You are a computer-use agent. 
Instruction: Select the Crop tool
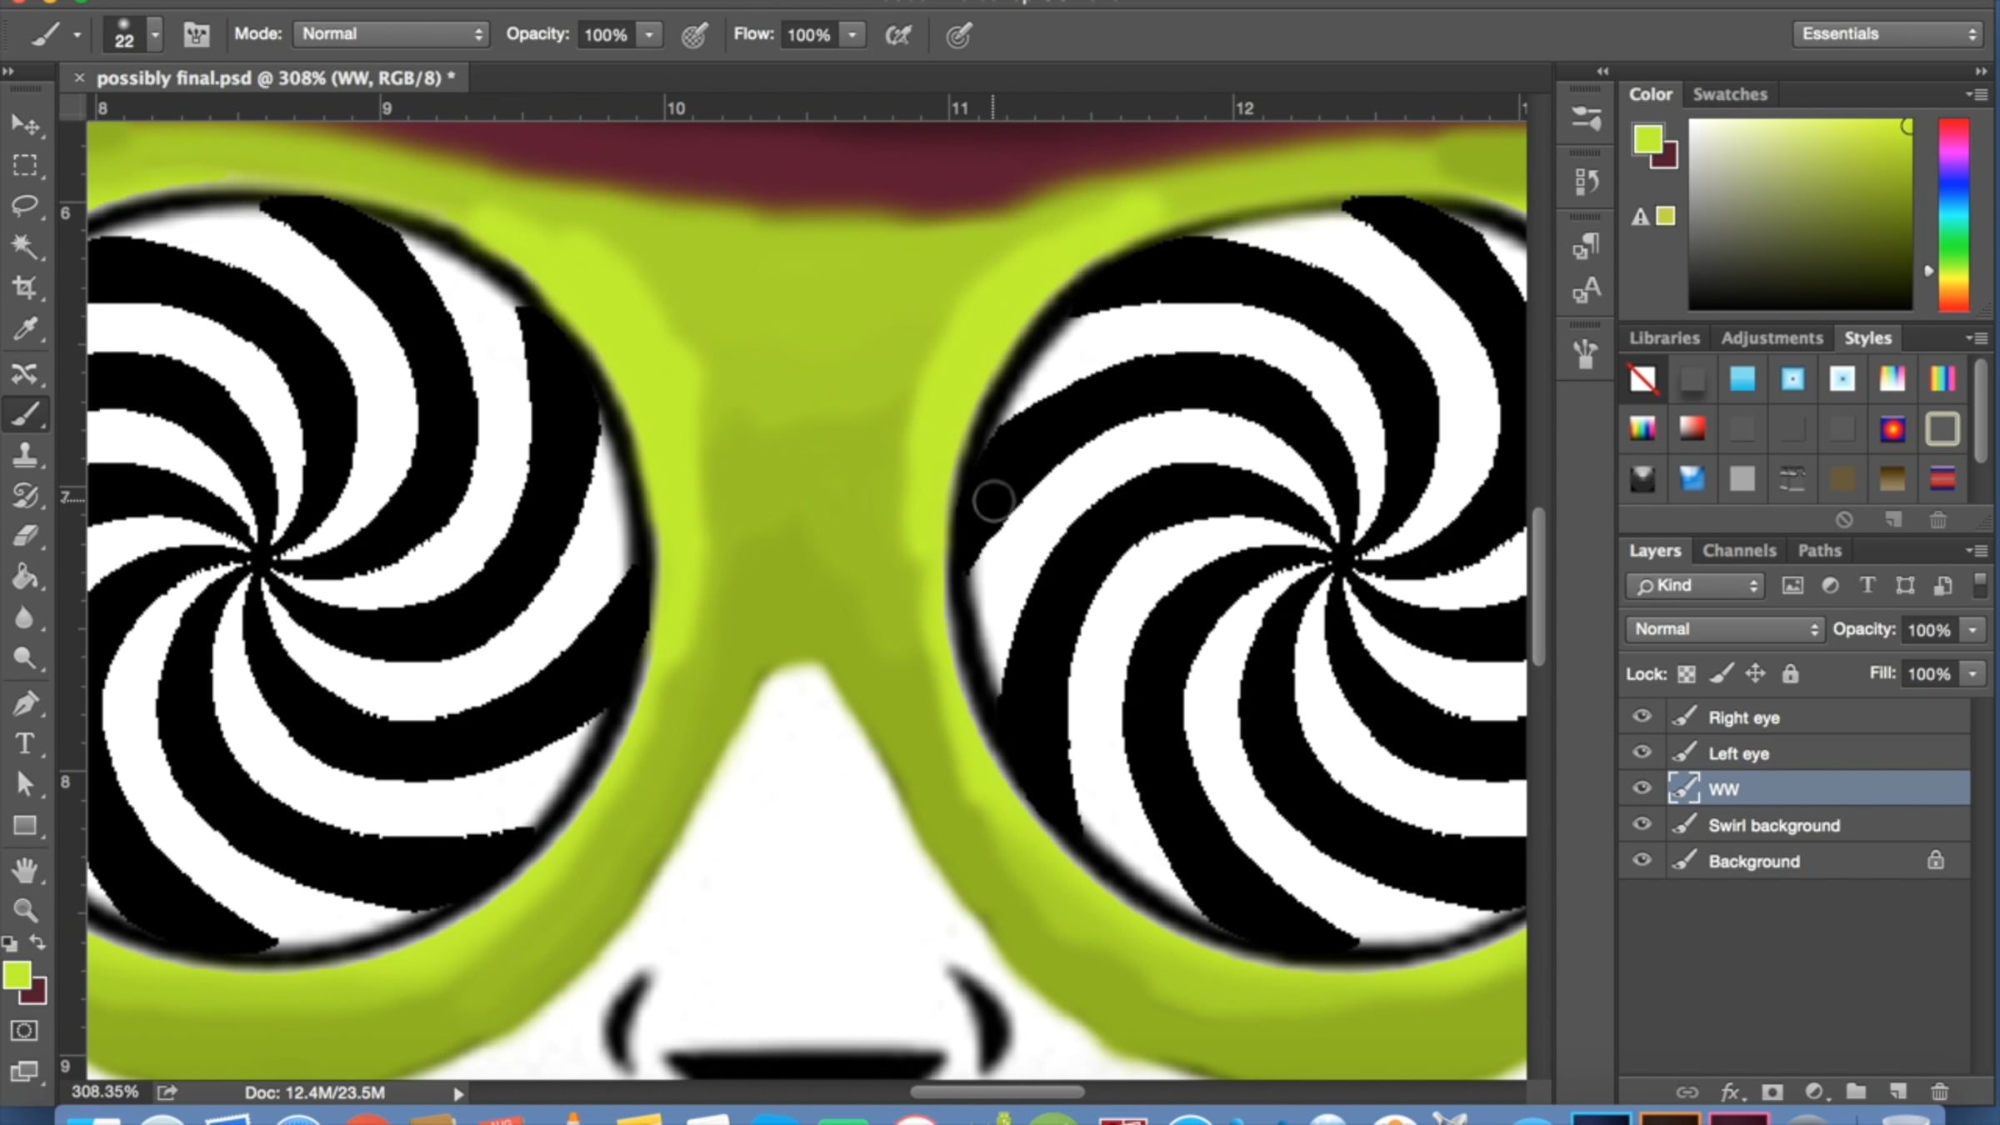(x=25, y=287)
